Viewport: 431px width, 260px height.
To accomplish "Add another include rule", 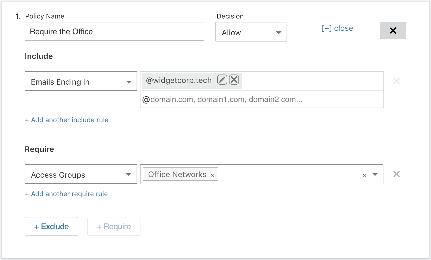I will pyautogui.click(x=67, y=120).
